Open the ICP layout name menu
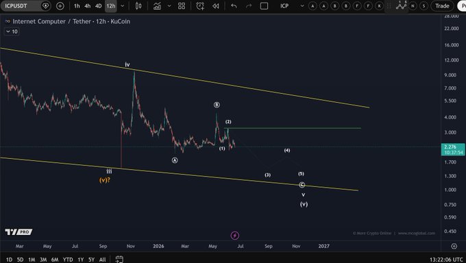This screenshot has width=466, height=263. point(284,6)
